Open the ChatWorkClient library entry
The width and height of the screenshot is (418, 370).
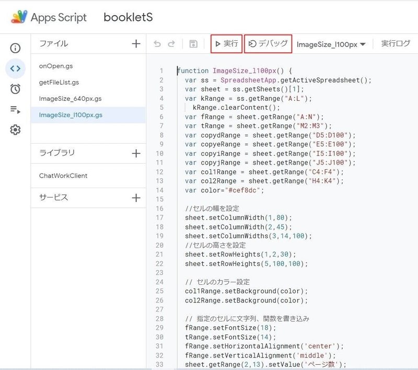[63, 176]
